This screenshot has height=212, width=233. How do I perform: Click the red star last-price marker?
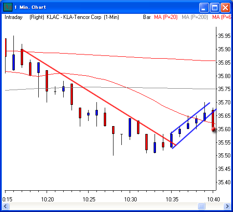pos(213,129)
